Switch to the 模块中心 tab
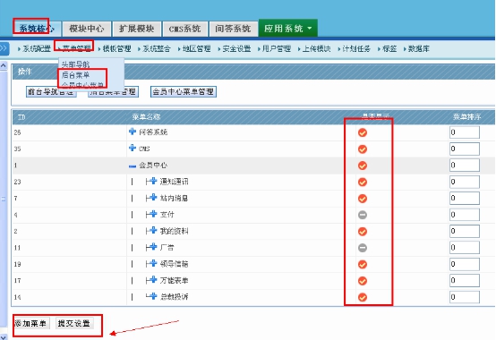The image size is (496, 340). pyautogui.click(x=87, y=29)
